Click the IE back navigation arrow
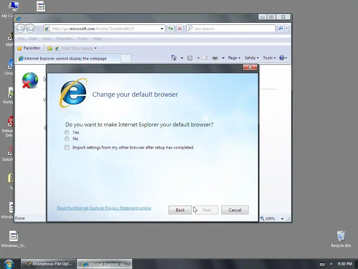The image size is (358, 269). (x=21, y=29)
